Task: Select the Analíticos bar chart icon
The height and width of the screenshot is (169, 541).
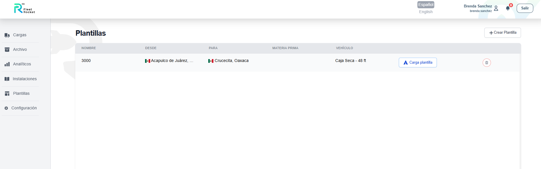Action: coord(7,64)
